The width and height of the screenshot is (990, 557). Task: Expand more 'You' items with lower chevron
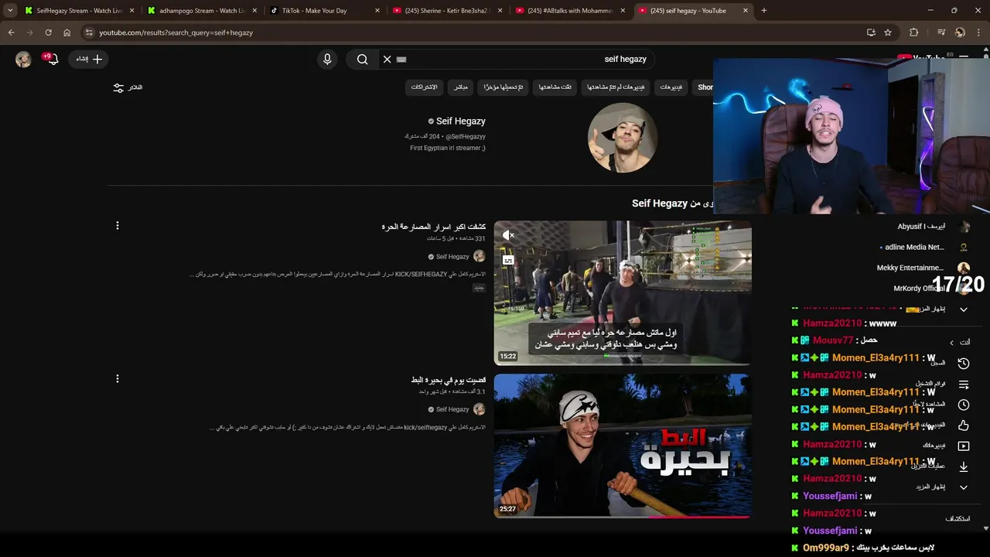point(964,487)
